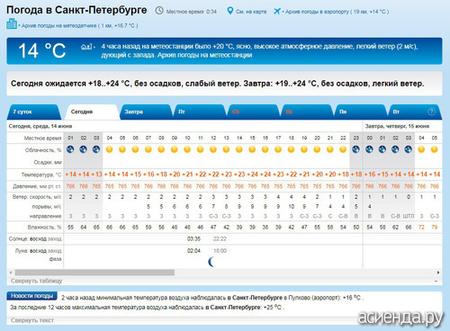Open the Пн forecast tab

tap(360, 112)
